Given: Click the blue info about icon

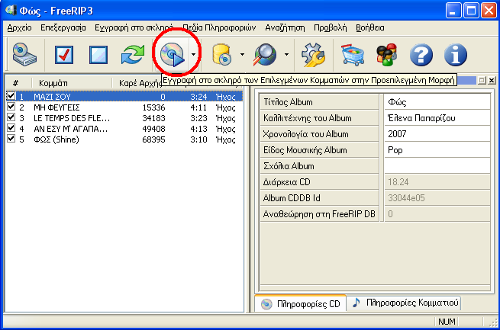Looking at the screenshot, I should pos(456,55).
